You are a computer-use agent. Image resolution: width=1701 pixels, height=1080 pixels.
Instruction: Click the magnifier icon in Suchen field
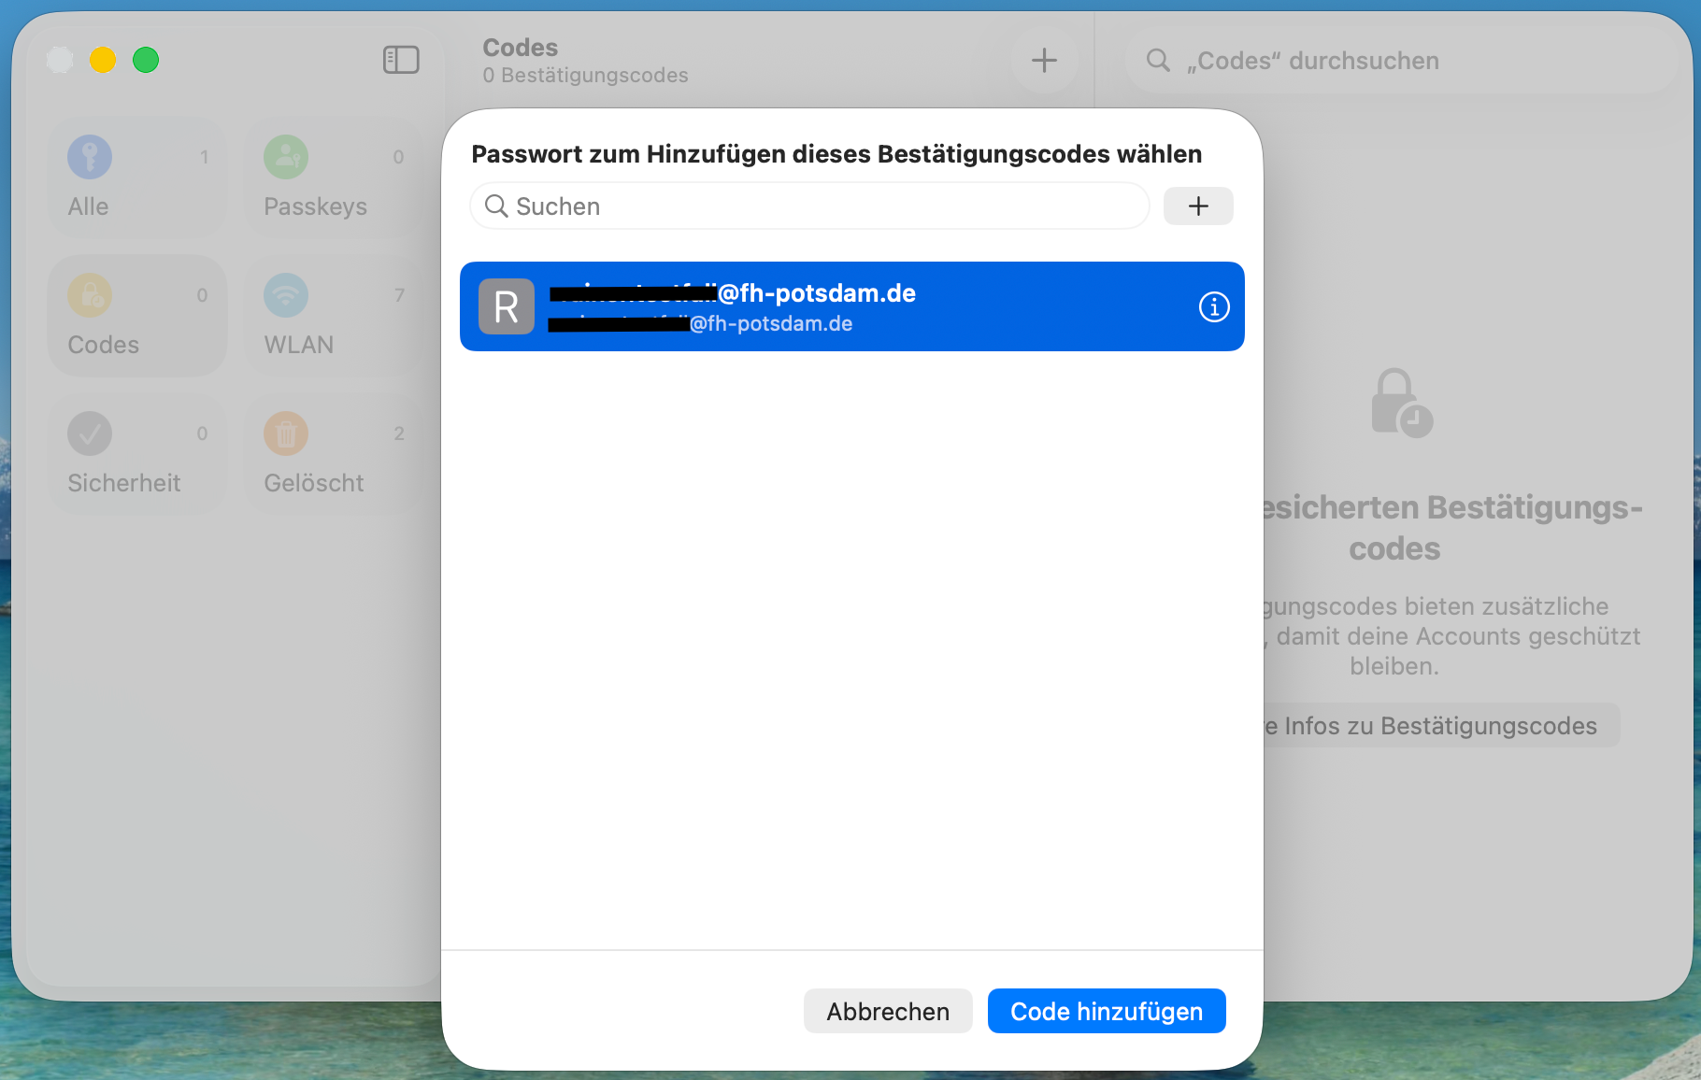pos(496,206)
